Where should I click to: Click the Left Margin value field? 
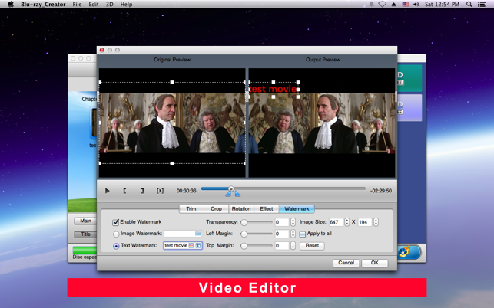[x=282, y=234]
